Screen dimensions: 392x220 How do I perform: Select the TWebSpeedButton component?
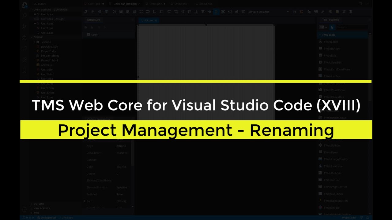[335, 201]
